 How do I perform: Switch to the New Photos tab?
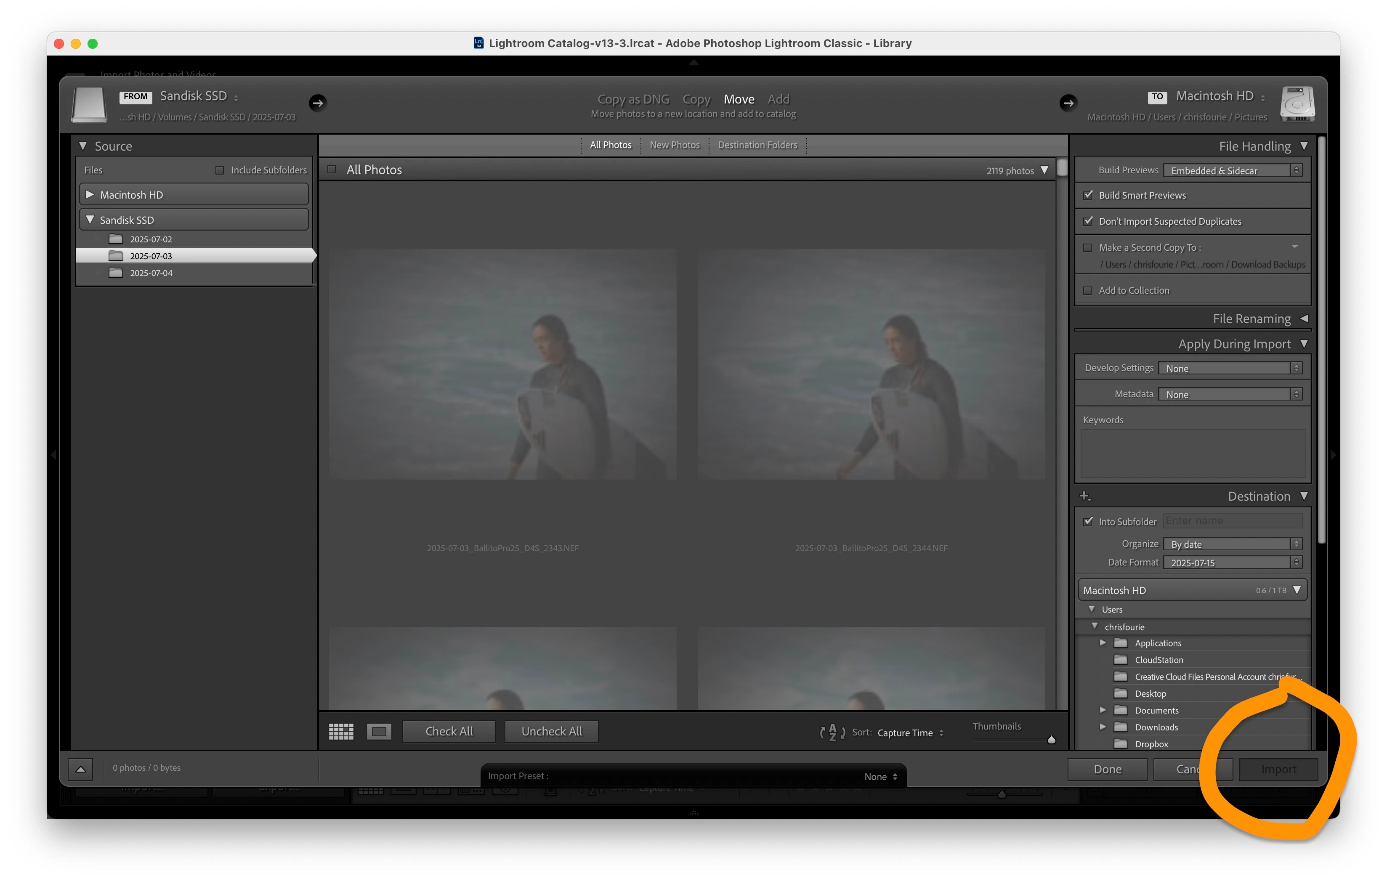click(x=675, y=145)
